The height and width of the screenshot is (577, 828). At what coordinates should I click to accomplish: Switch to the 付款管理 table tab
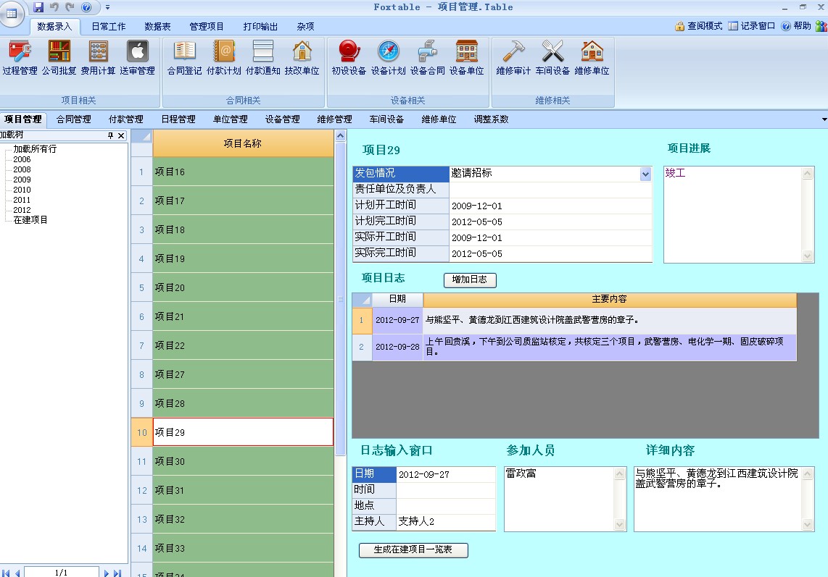click(126, 119)
